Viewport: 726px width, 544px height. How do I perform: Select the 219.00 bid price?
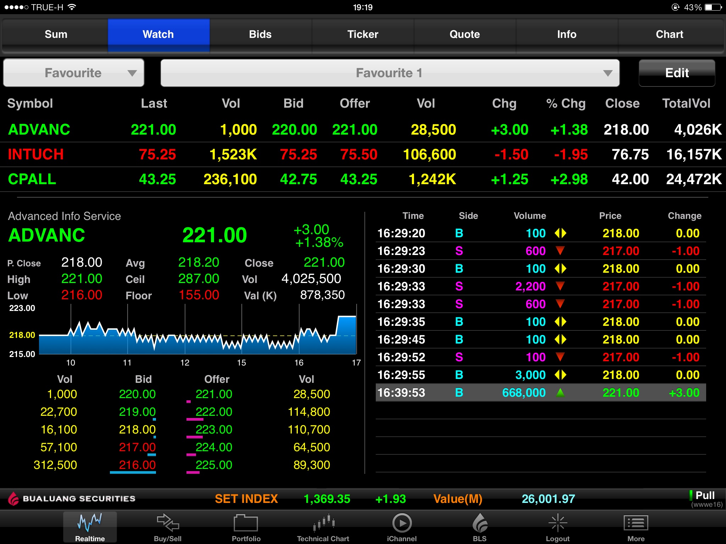click(x=137, y=412)
